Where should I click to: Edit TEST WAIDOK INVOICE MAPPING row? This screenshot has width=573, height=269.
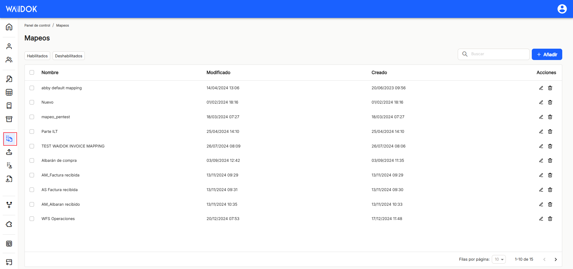pyautogui.click(x=541, y=146)
